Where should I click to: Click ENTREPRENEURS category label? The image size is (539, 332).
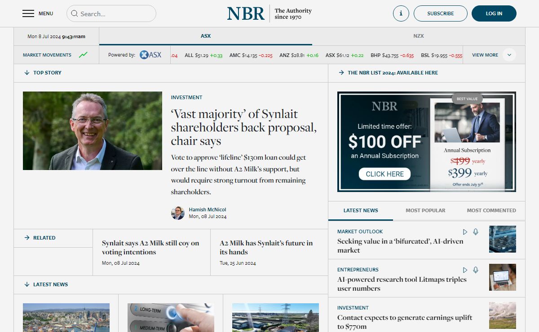(x=358, y=270)
